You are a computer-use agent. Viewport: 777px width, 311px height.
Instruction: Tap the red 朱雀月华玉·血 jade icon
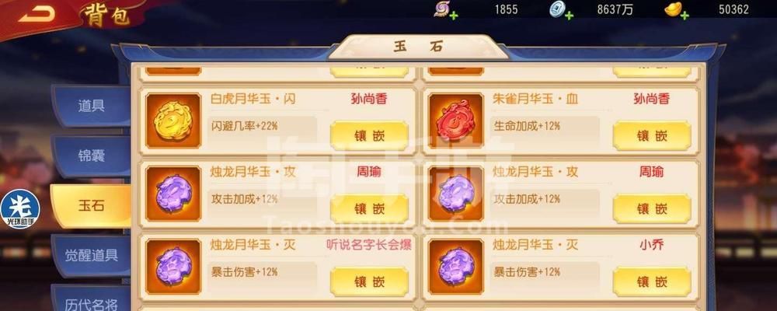pos(456,121)
